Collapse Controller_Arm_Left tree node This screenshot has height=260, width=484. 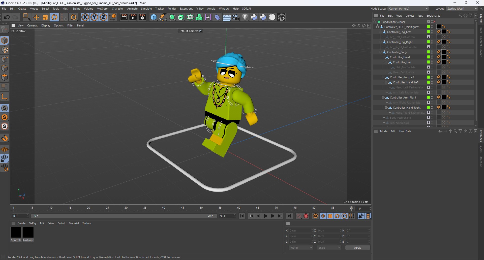(x=383, y=77)
